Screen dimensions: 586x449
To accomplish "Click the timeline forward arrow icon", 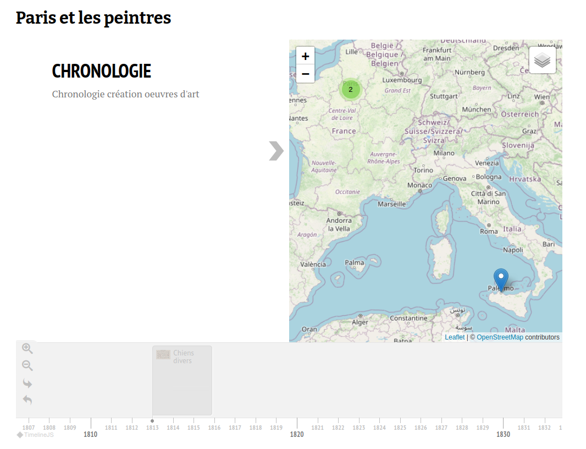I will [x=27, y=383].
